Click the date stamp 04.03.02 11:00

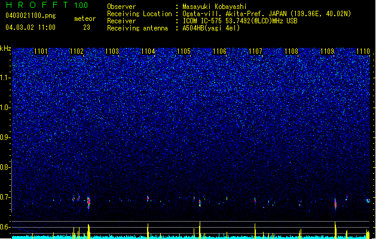[x=30, y=27]
